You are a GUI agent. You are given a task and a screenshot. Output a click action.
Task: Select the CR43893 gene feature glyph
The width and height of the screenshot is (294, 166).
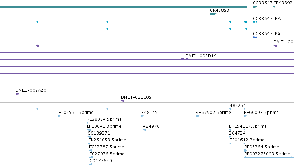tap(213, 14)
